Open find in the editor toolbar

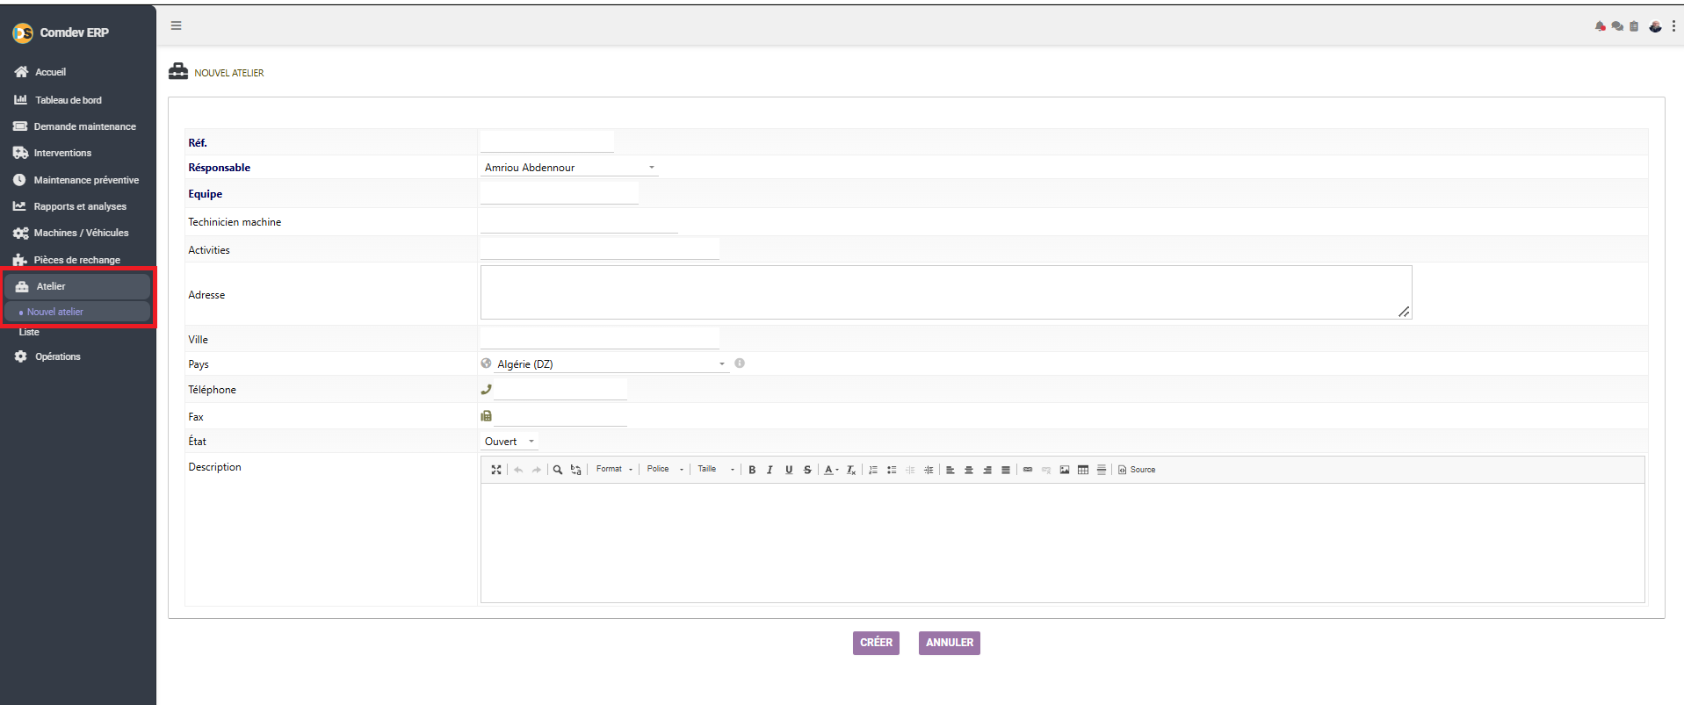point(557,470)
